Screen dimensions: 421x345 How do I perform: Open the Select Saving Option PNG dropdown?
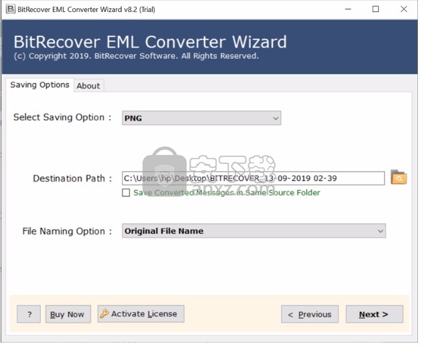pyautogui.click(x=203, y=119)
